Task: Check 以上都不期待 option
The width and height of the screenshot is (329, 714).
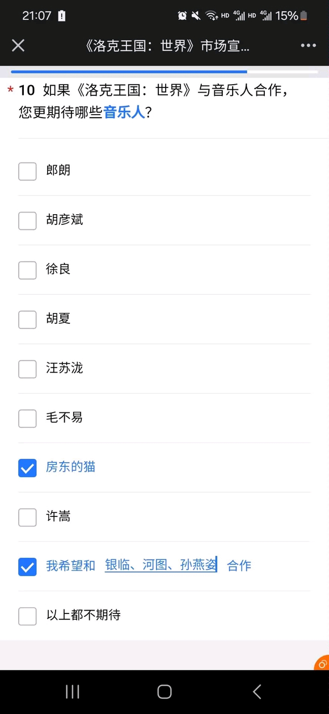Action: [x=27, y=616]
